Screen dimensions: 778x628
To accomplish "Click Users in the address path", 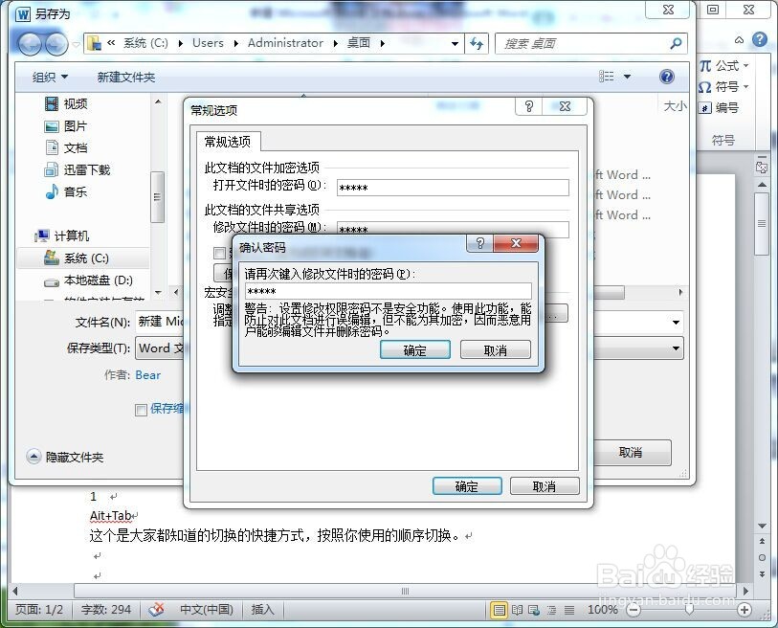I will (208, 43).
